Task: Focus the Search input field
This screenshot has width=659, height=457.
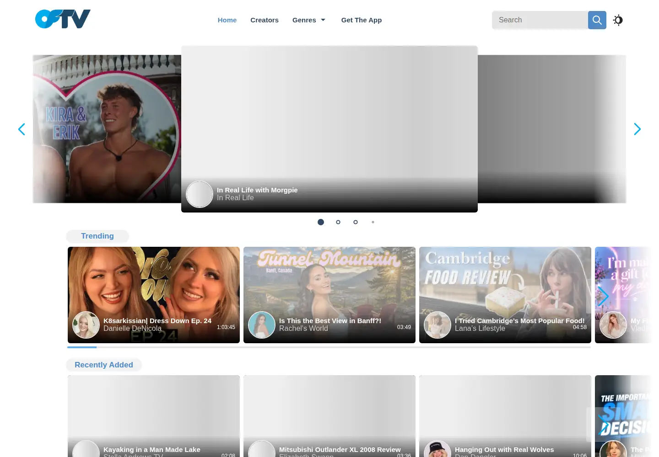Action: pyautogui.click(x=540, y=20)
